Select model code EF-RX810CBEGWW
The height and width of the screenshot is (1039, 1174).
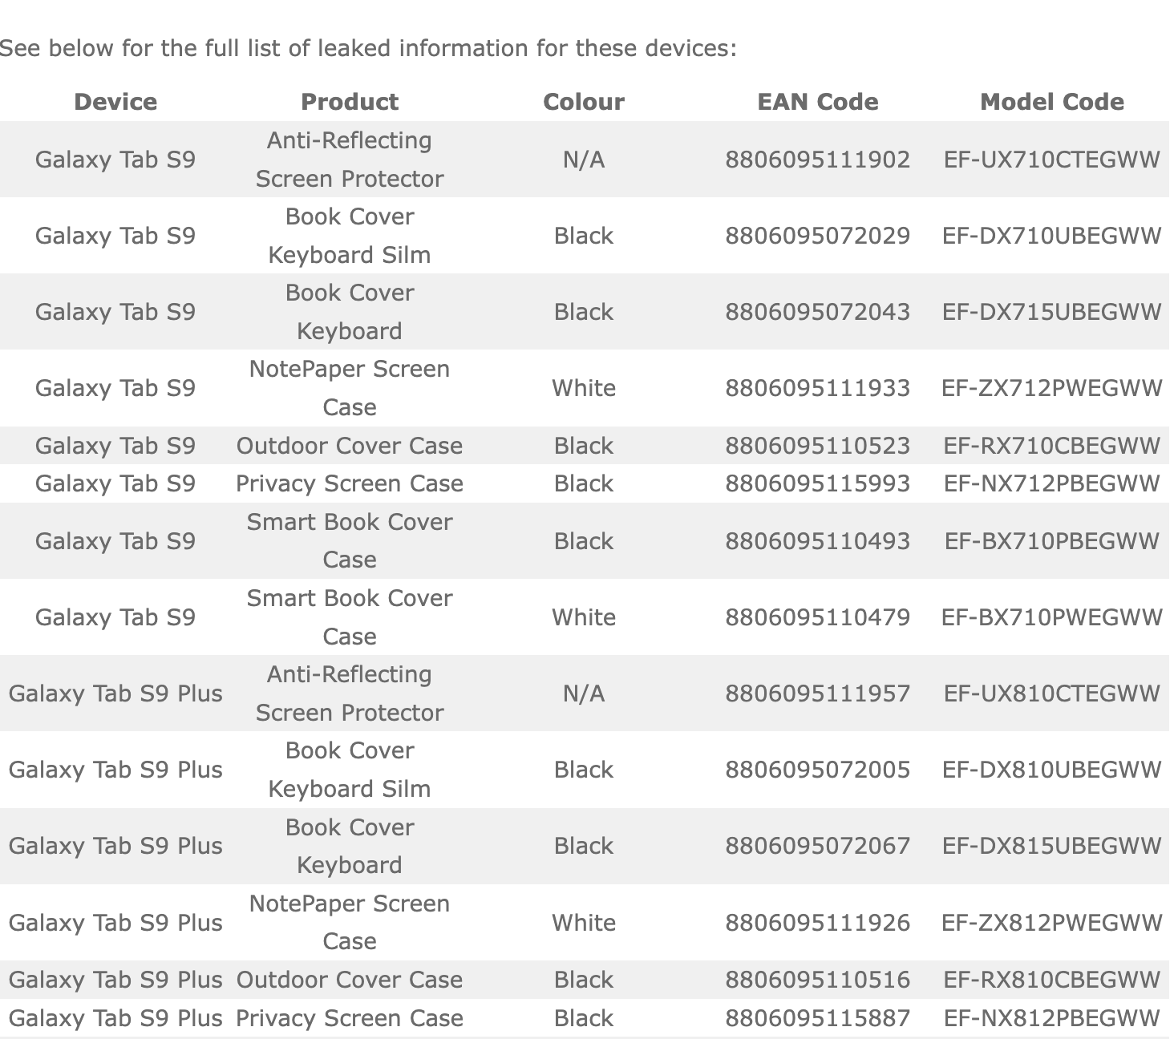coord(1052,980)
